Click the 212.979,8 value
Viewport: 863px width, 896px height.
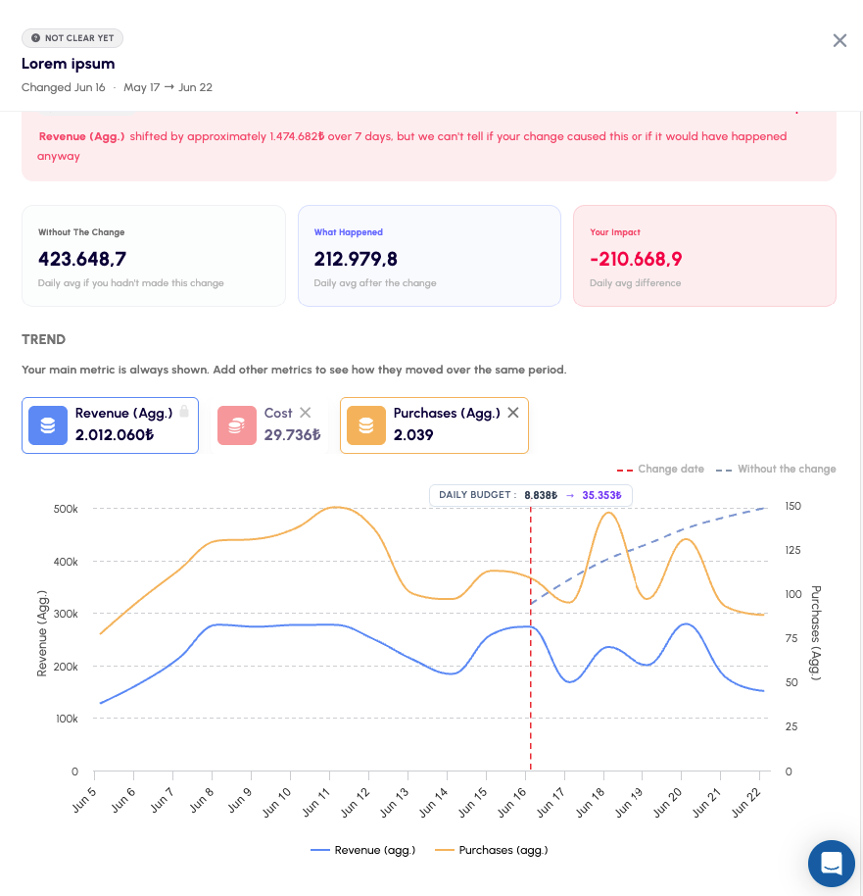[356, 260]
